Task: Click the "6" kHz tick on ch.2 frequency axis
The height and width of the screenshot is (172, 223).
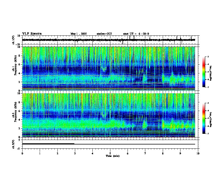Action: point(20,111)
